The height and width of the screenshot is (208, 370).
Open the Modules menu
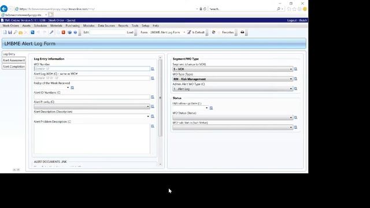pyautogui.click(x=88, y=25)
